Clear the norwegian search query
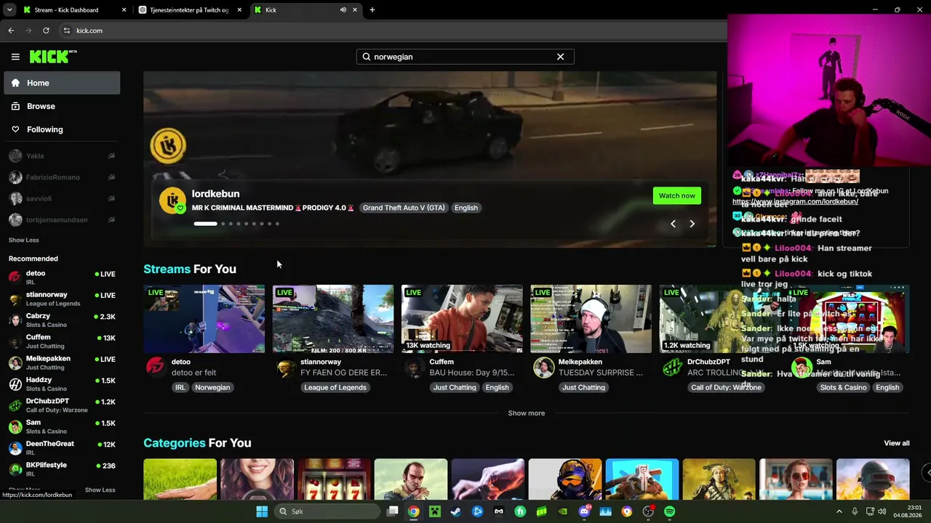This screenshot has width=931, height=523. [560, 57]
